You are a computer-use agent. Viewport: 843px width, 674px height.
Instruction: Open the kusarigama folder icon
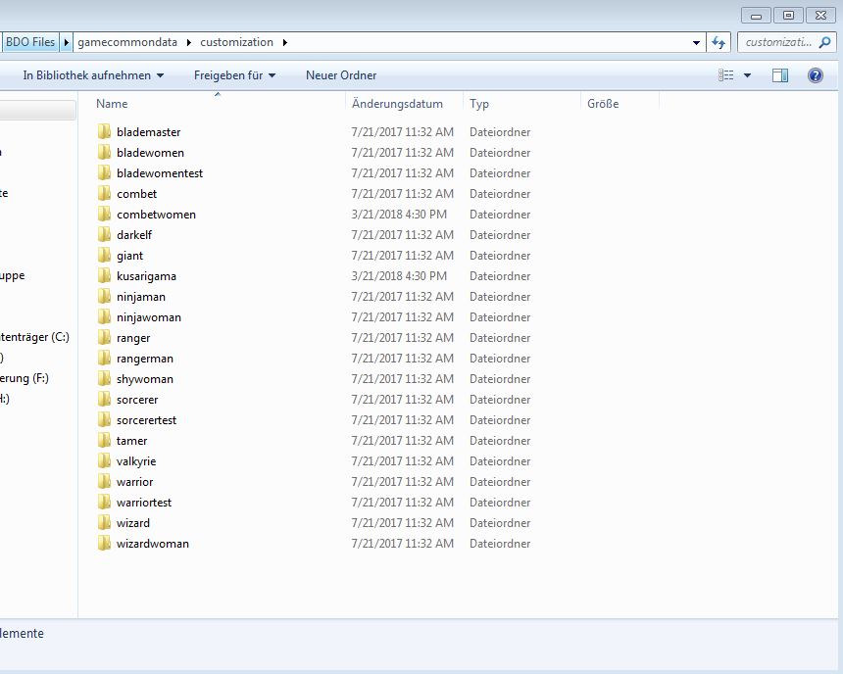pos(105,276)
